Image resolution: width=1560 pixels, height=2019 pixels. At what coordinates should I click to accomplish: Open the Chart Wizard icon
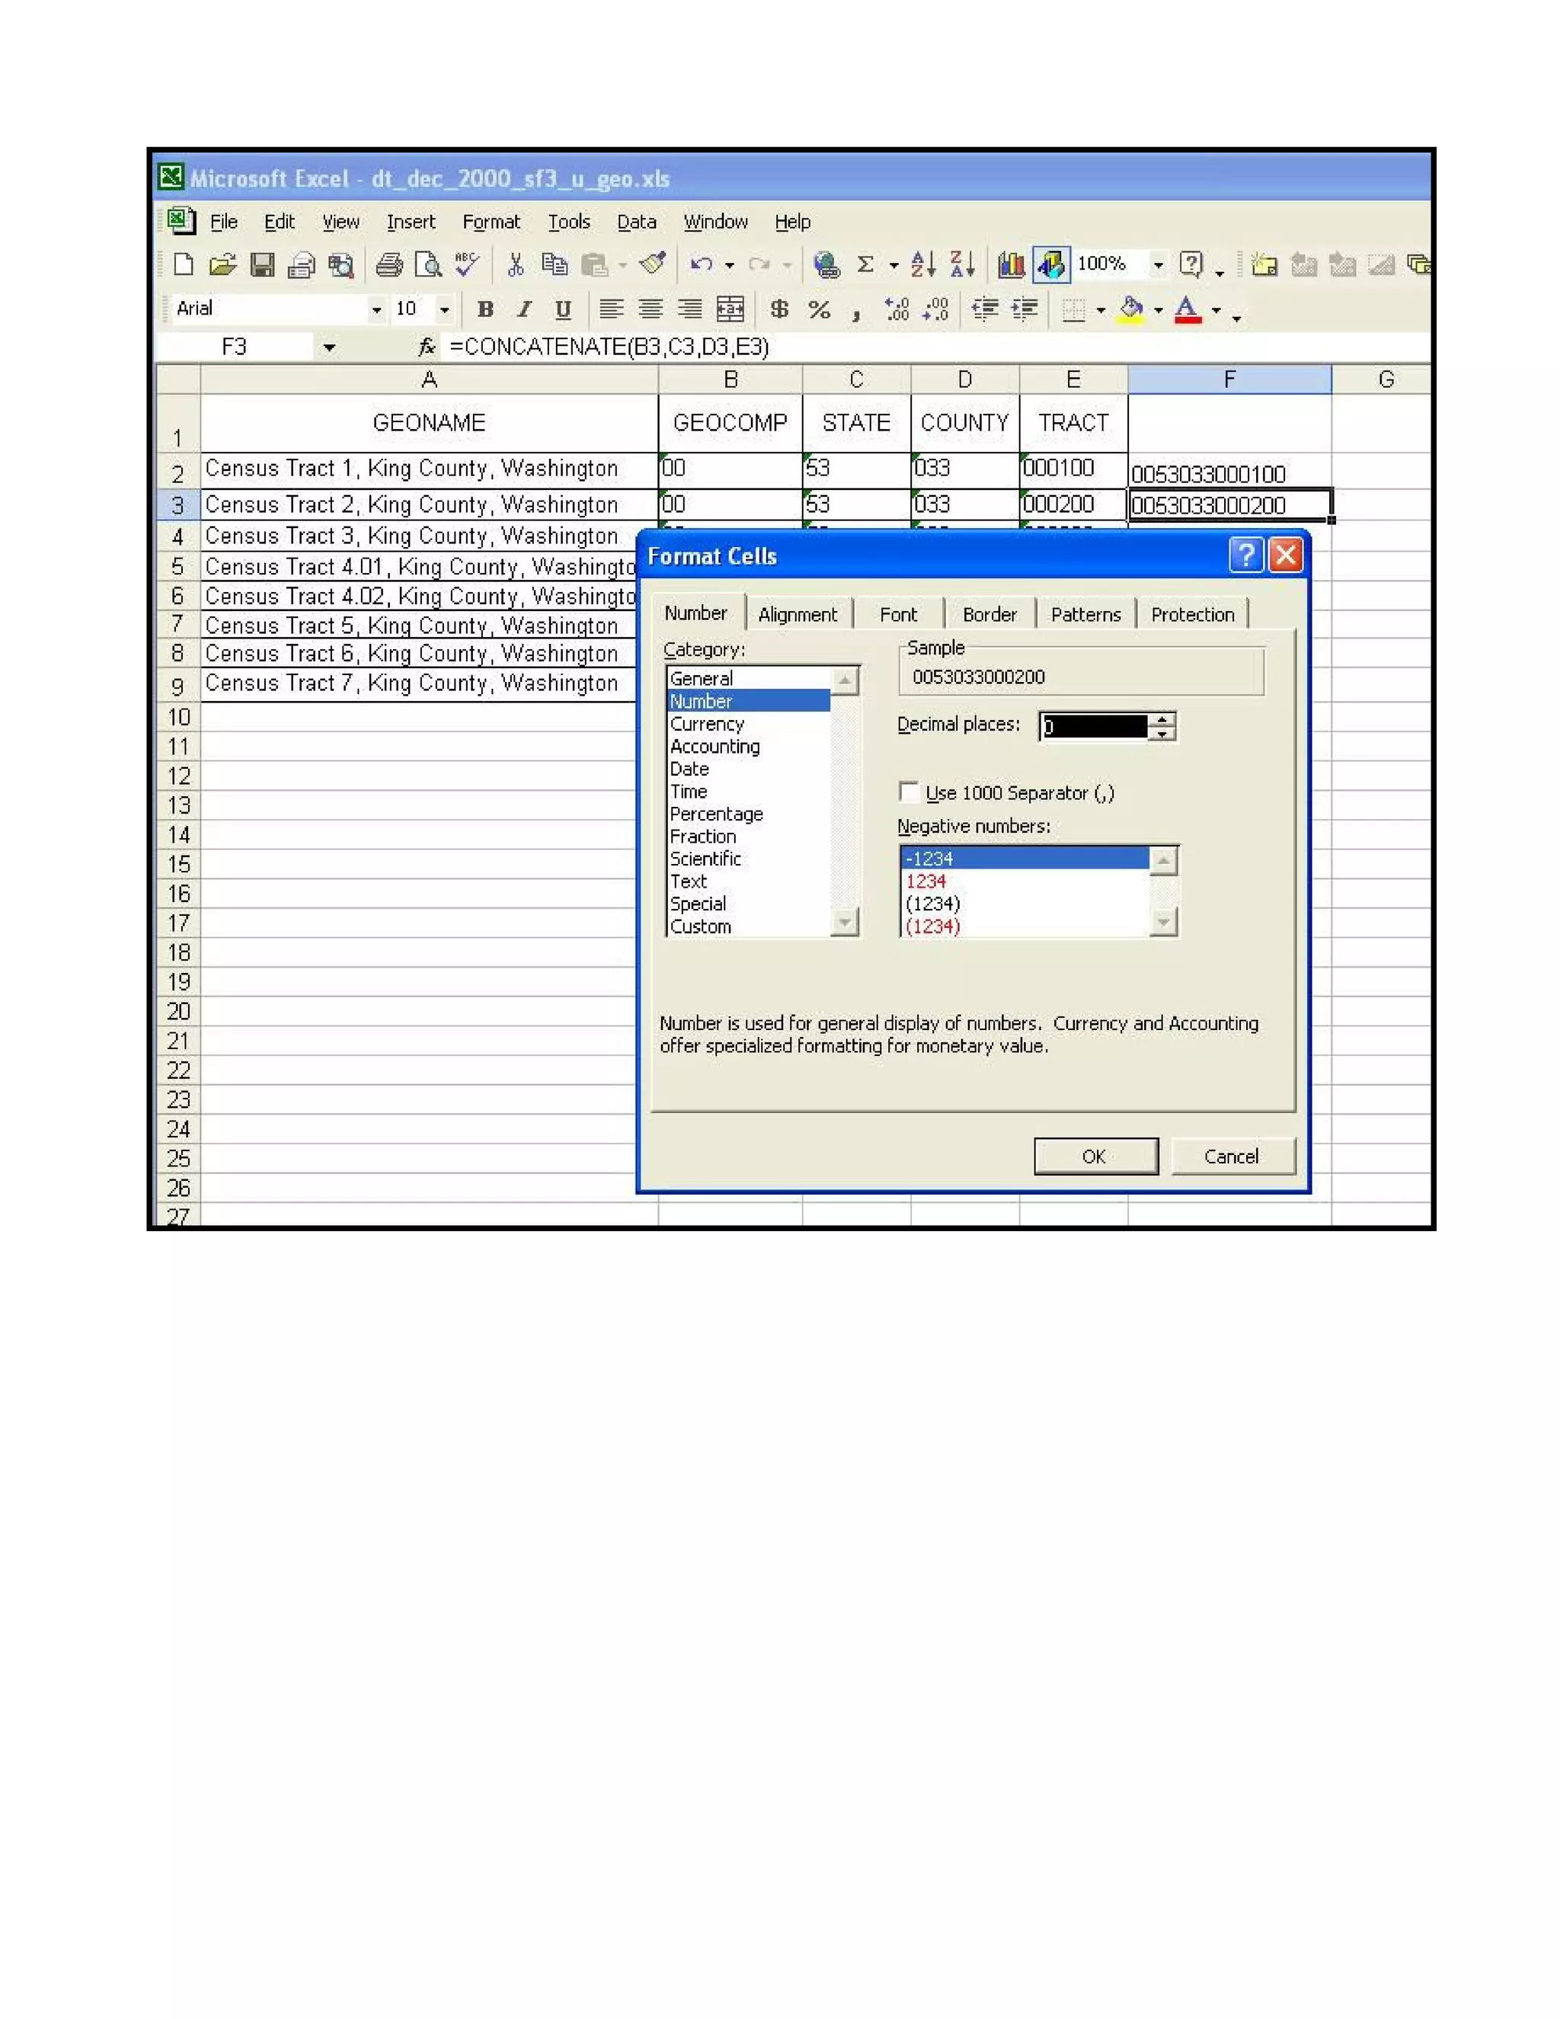coord(1011,265)
